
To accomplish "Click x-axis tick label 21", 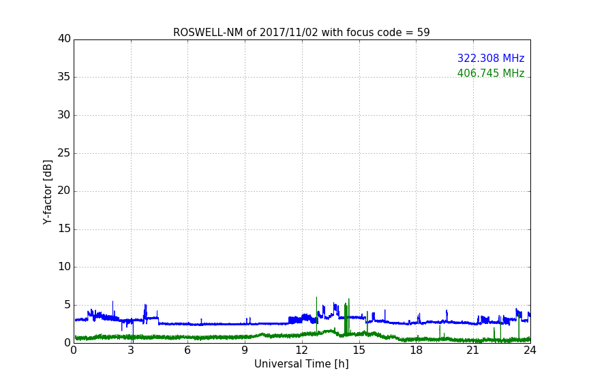I will coord(473,350).
